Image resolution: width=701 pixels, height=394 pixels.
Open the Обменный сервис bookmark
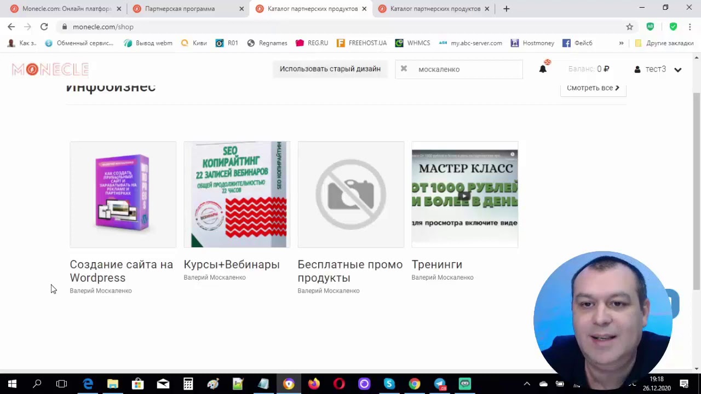pyautogui.click(x=79, y=43)
